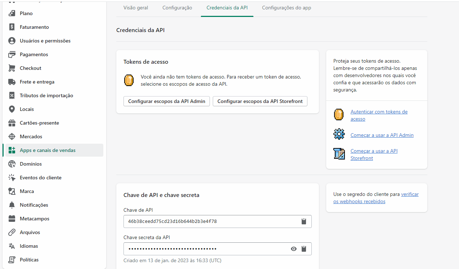
Task: Select the Credenciais da API tab
Action: coord(227,8)
